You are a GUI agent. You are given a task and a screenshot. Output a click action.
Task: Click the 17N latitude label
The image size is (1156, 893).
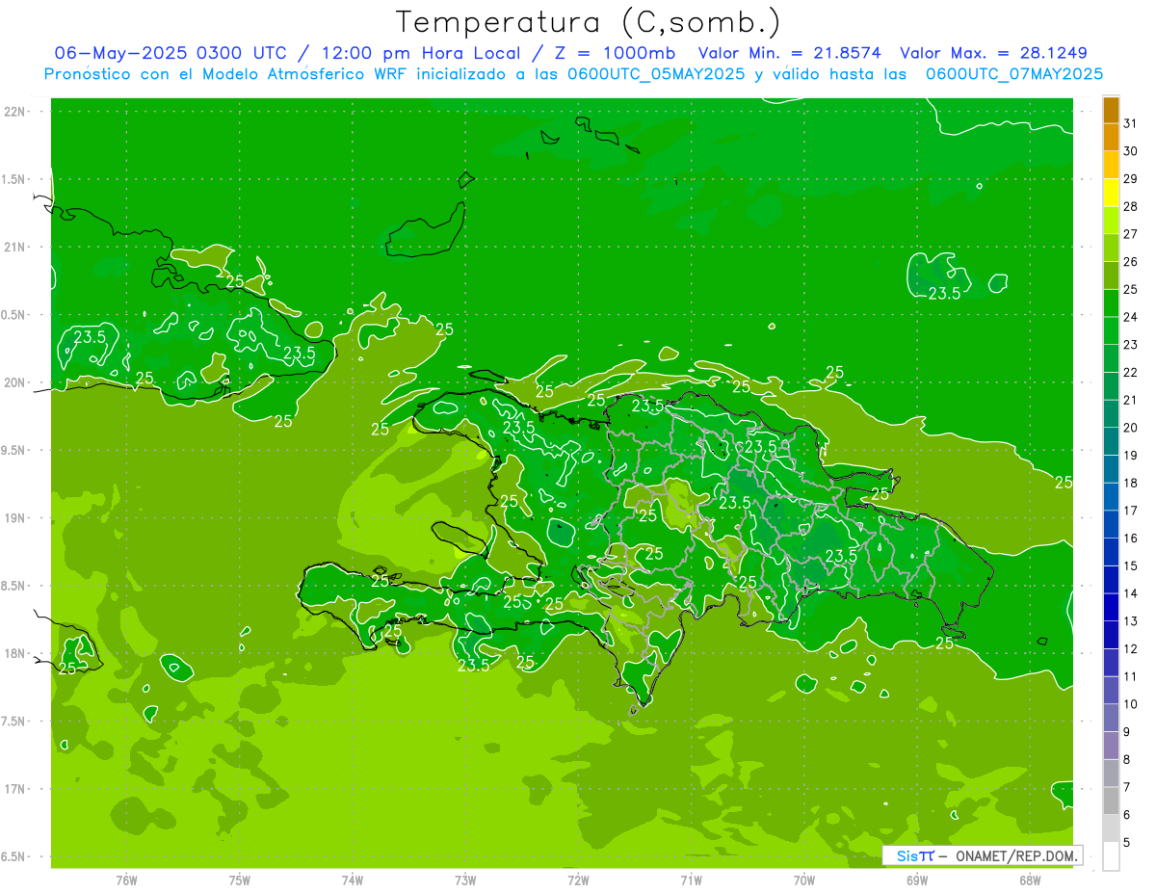click(x=16, y=789)
